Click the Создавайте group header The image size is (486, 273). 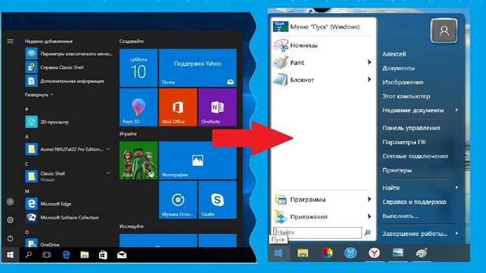[x=132, y=41]
